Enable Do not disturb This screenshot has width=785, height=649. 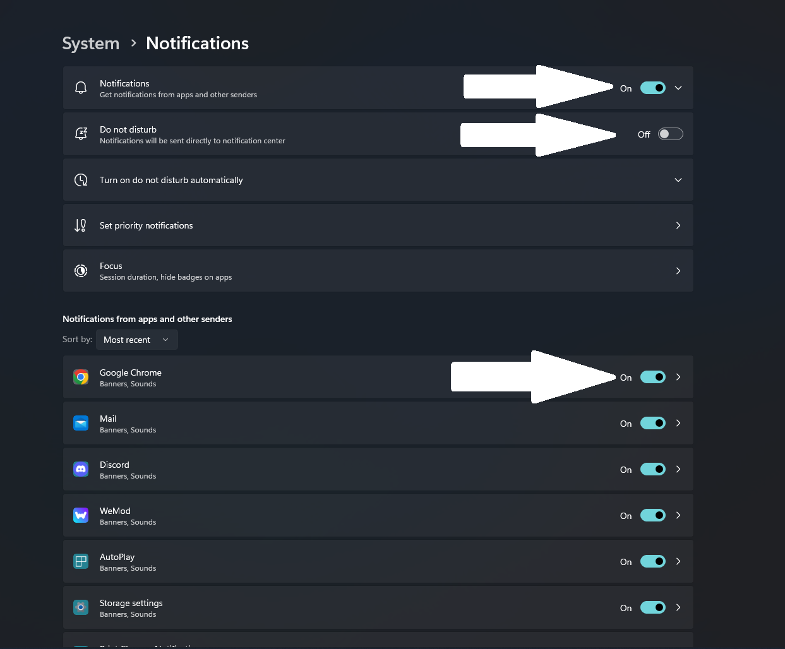[x=670, y=133]
